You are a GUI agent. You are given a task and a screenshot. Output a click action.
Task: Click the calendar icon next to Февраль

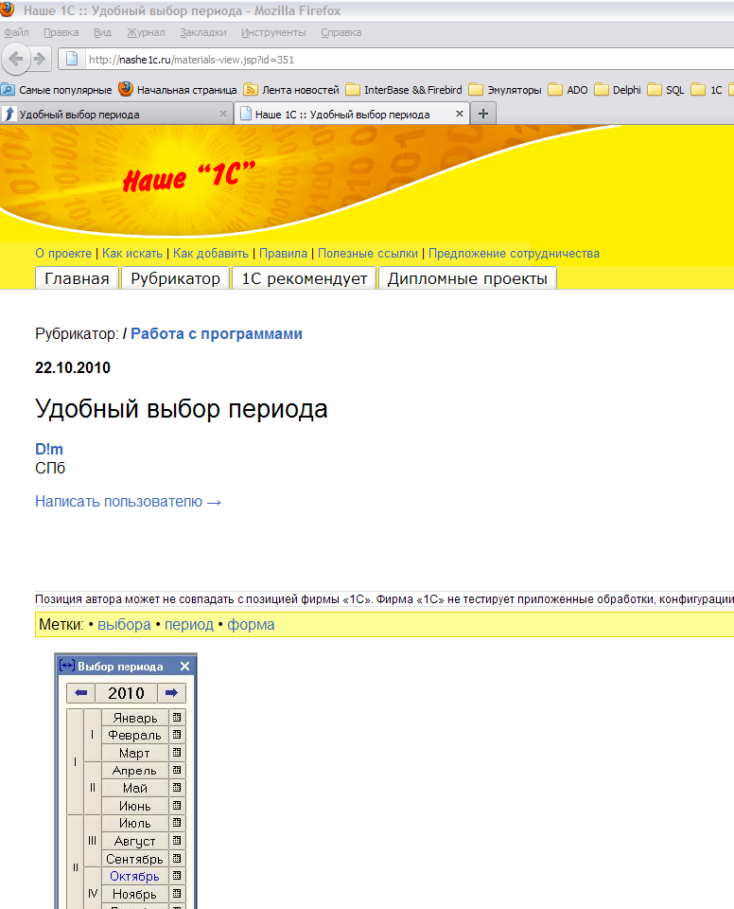tap(177, 735)
